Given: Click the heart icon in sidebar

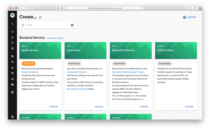Looking at the screenshot, I should tap(12, 73).
